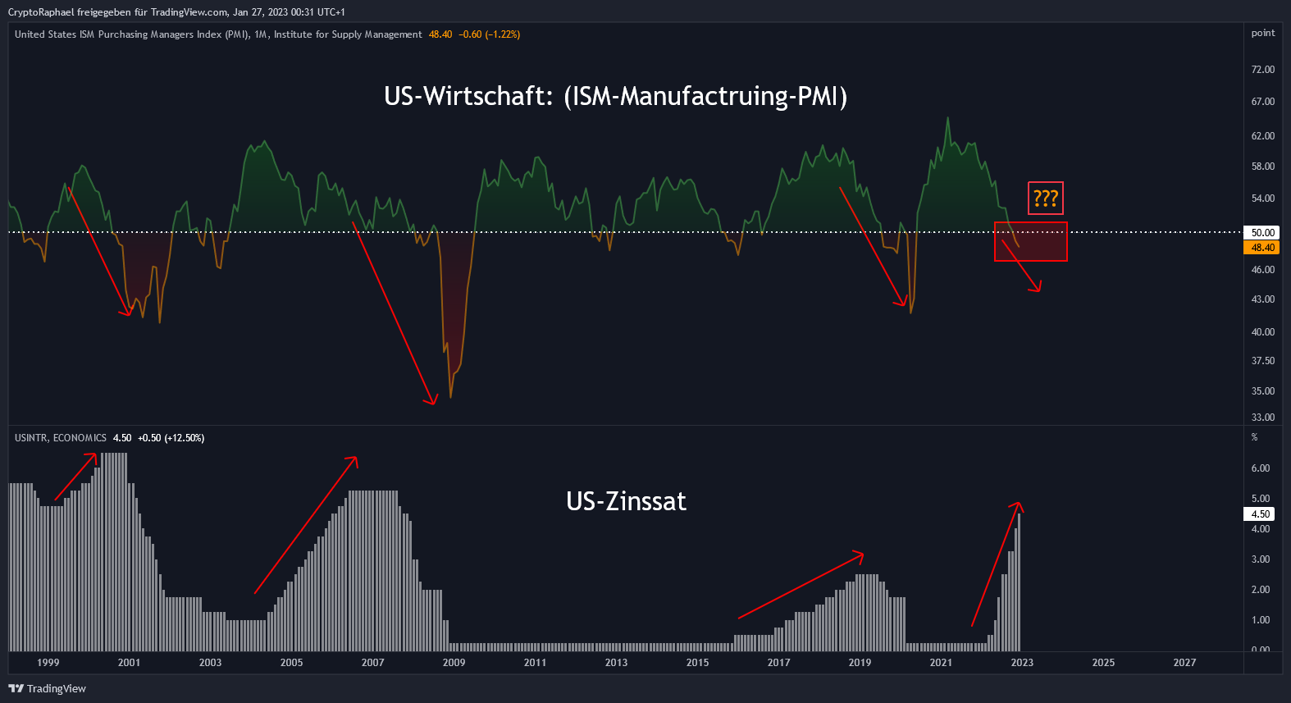Click the 5.00 level on rate axis
This screenshot has height=703, width=1291.
coord(1261,499)
